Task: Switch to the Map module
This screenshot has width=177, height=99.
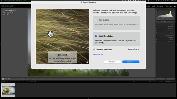Action: point(149,6)
